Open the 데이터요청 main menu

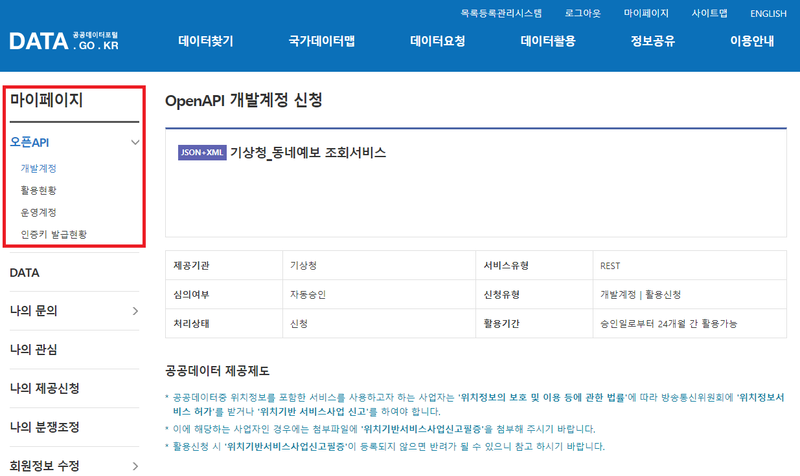pyautogui.click(x=438, y=41)
